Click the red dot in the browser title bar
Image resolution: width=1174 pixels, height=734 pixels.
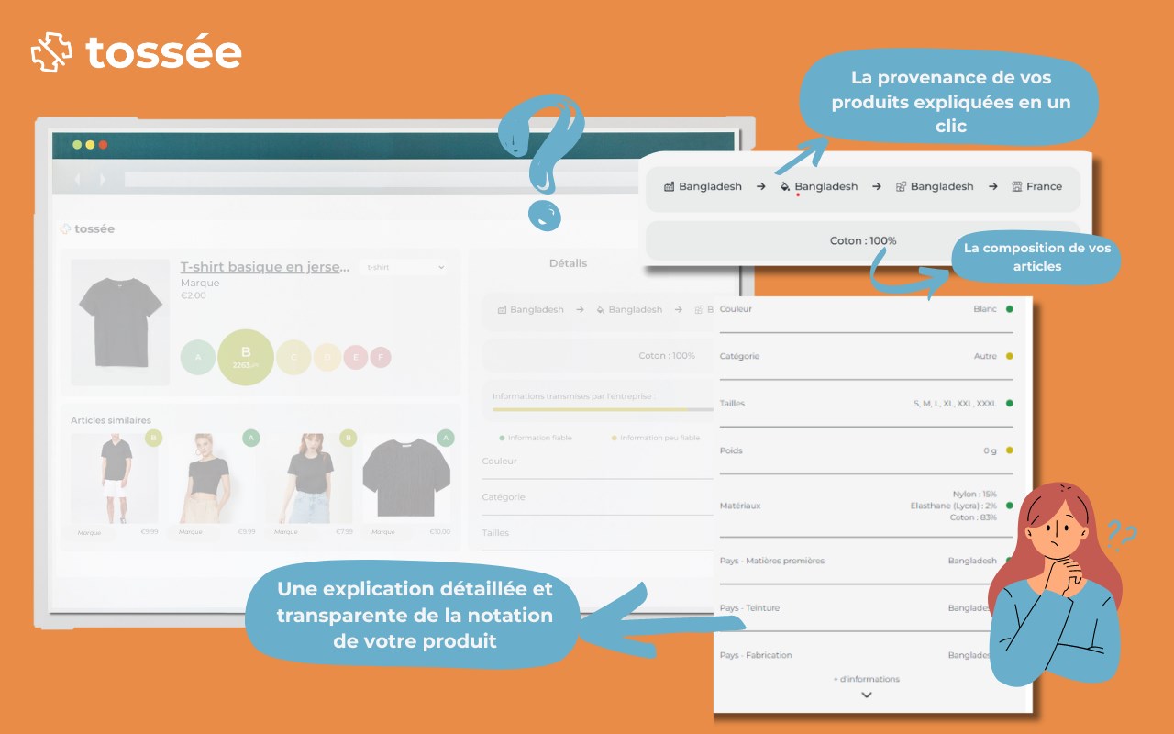coord(103,145)
